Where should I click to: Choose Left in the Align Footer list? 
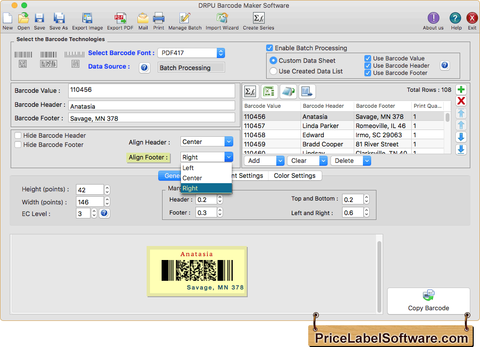(x=206, y=168)
